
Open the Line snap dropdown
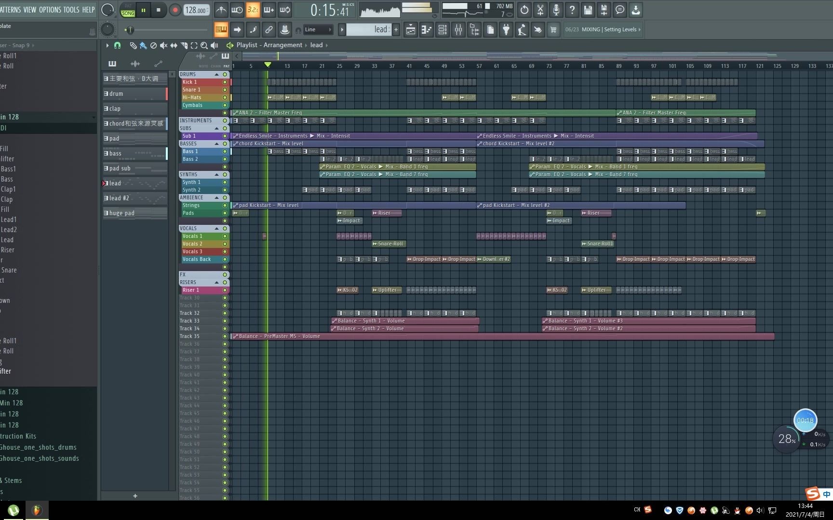tap(318, 30)
